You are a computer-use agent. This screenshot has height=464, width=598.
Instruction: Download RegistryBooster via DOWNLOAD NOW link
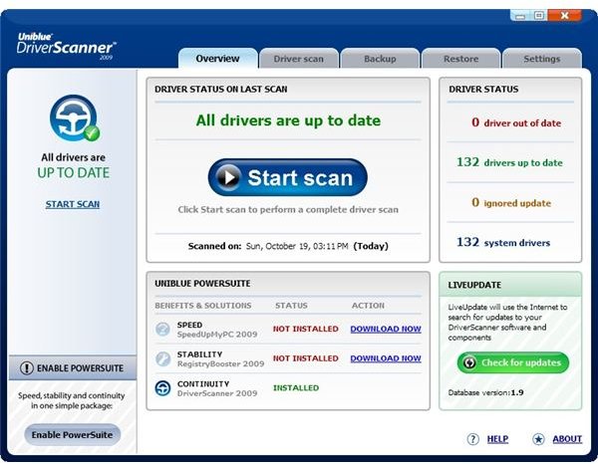click(386, 358)
